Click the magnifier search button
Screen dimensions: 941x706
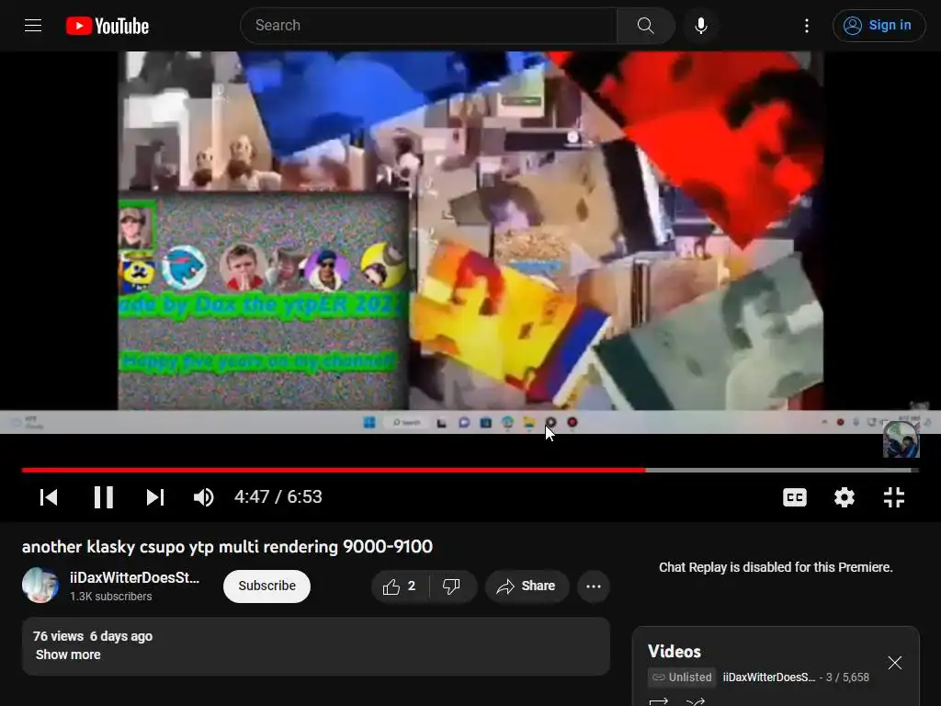(x=646, y=25)
